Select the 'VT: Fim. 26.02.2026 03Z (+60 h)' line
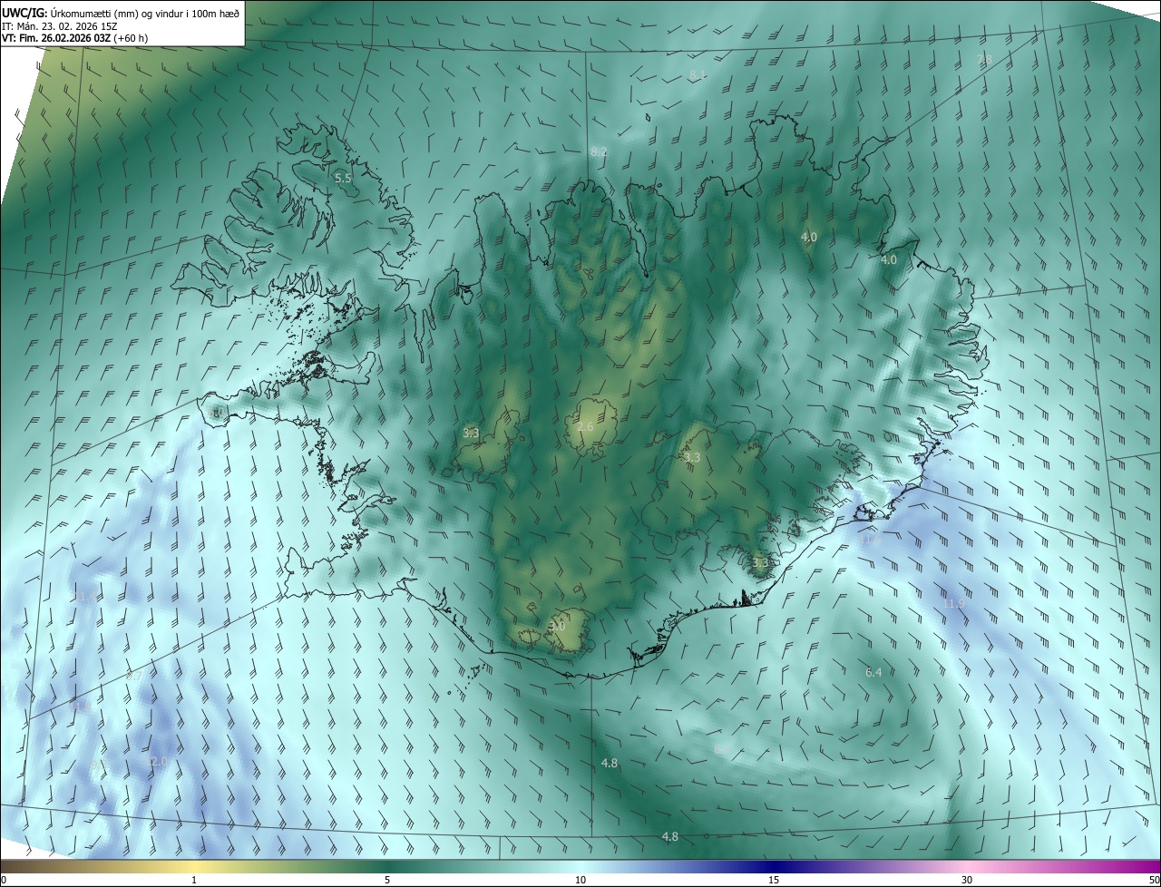The image size is (1161, 887). (x=75, y=38)
